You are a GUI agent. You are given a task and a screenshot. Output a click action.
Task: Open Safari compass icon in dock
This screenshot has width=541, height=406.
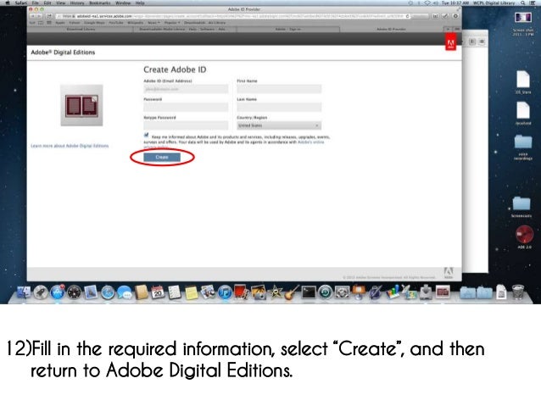click(108, 292)
